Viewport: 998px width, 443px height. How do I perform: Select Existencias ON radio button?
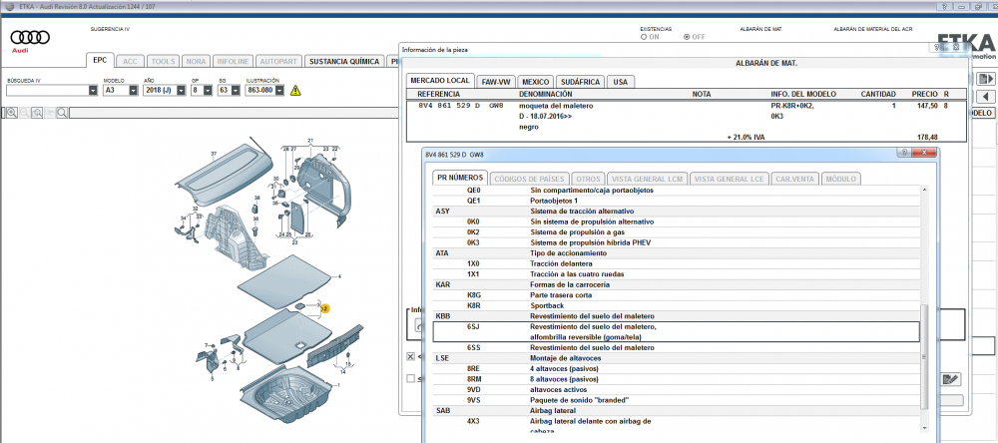tap(645, 37)
